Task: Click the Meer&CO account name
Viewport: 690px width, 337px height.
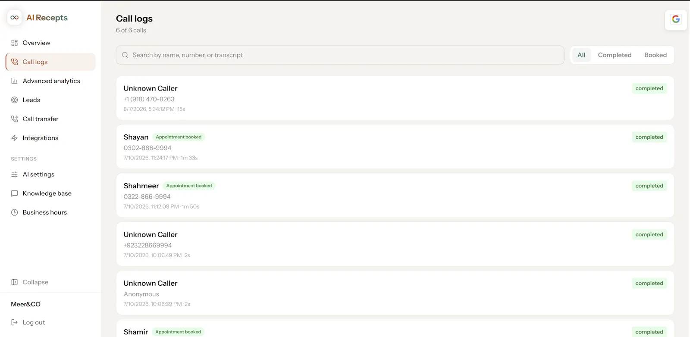Action: [25, 304]
